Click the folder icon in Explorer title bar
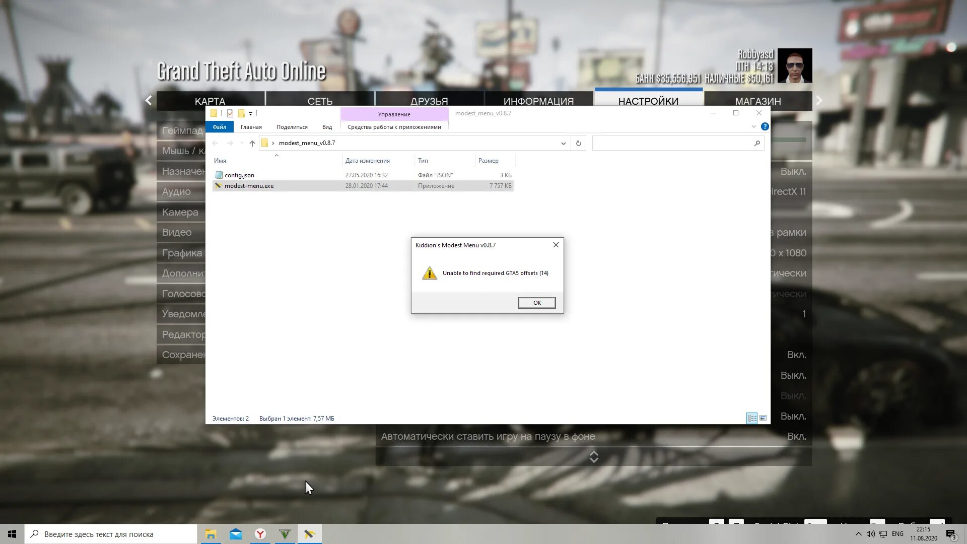The width and height of the screenshot is (967, 544). (x=214, y=113)
